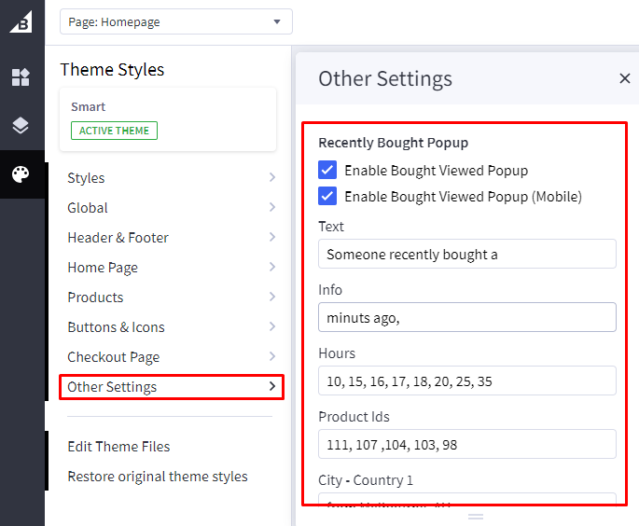Click Edit Theme Files link
Image resolution: width=639 pixels, height=526 pixels.
click(118, 447)
